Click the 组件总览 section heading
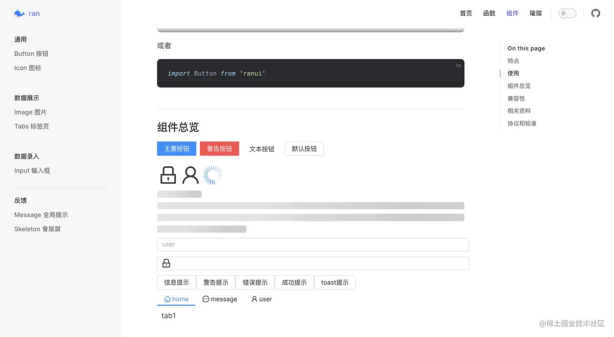The height and width of the screenshot is (337, 614). 178,127
